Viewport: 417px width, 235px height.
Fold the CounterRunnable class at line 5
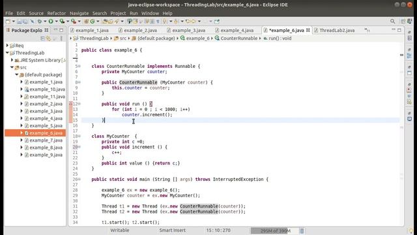pyautogui.click(x=79, y=66)
